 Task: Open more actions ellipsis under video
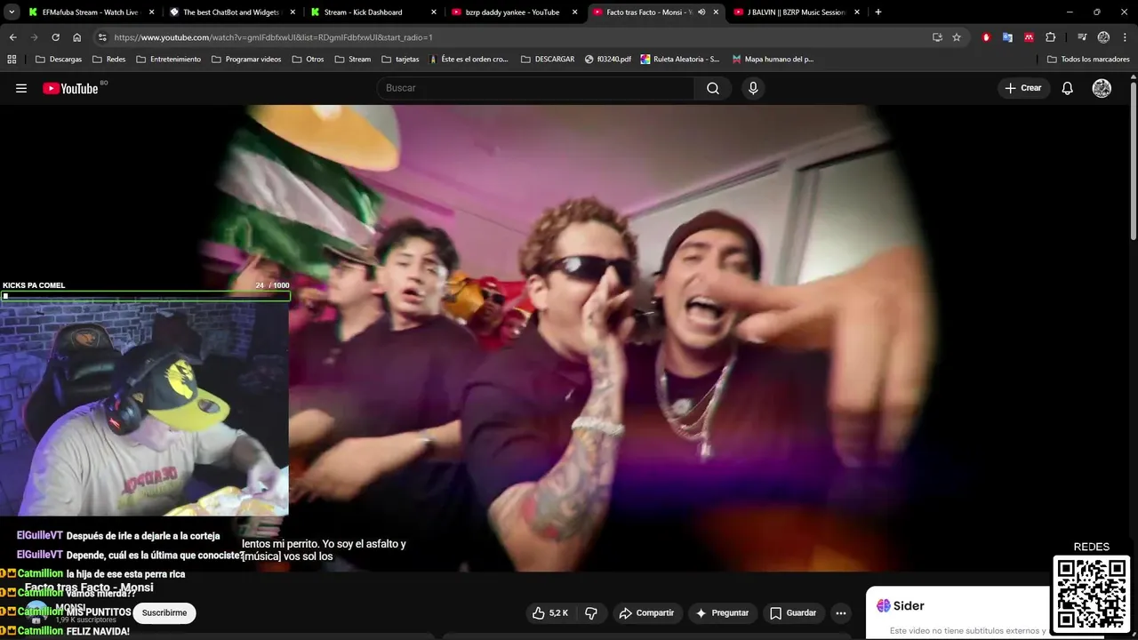(841, 613)
